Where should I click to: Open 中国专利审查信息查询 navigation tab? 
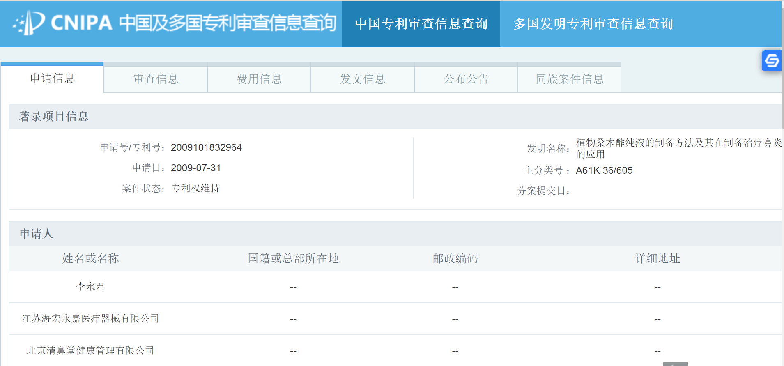click(421, 24)
